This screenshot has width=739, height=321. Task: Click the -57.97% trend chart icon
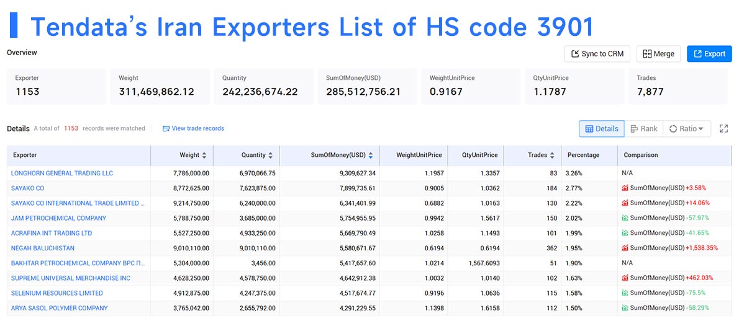(625, 218)
